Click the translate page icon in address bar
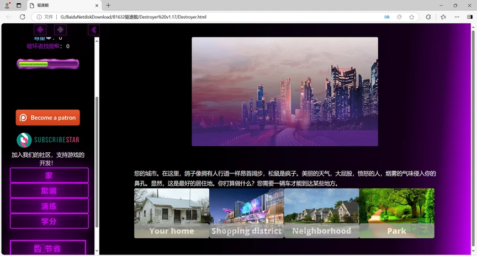The width and height of the screenshot is (477, 256). point(386,17)
